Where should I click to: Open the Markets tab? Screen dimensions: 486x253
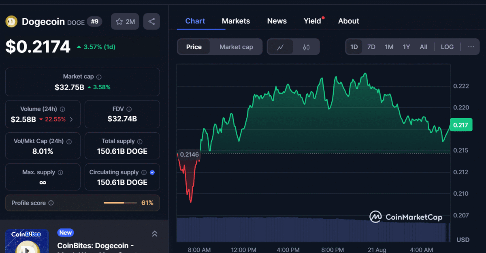tap(236, 21)
